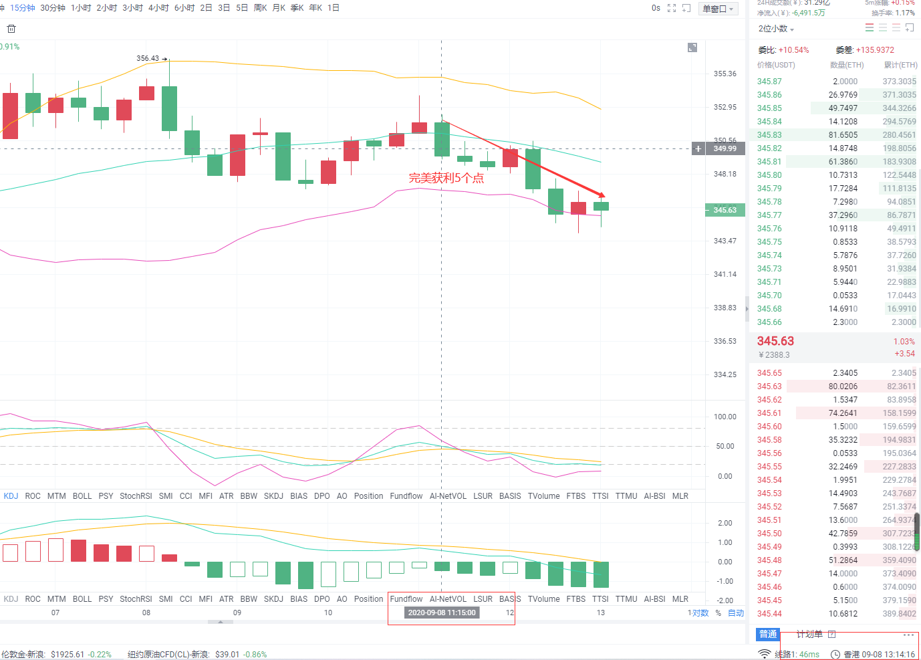The image size is (921, 660).
Task: Click the 数量(ETH) column header
Action: point(847,65)
